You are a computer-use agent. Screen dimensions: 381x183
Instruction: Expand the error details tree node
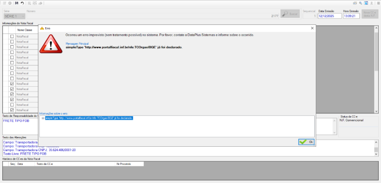tap(43, 118)
